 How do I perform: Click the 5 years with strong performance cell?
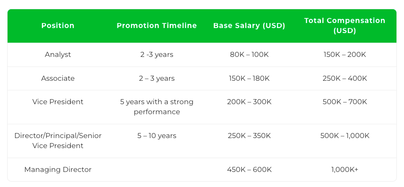point(157,107)
